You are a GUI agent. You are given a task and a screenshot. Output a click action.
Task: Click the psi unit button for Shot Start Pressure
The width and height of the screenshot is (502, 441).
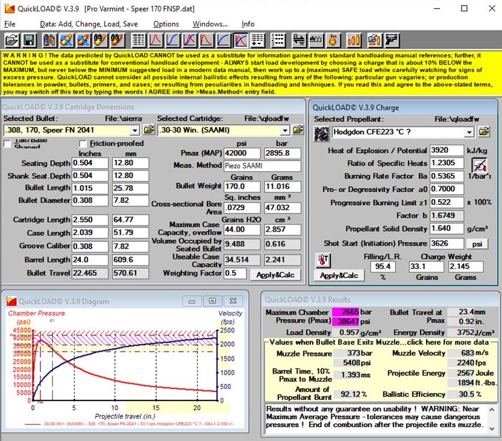tap(477, 244)
